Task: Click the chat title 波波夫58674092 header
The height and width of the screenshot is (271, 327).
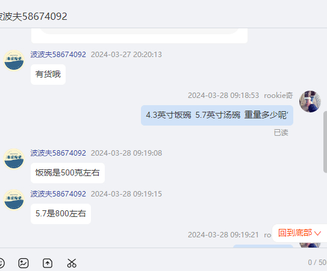Action: coord(34,16)
